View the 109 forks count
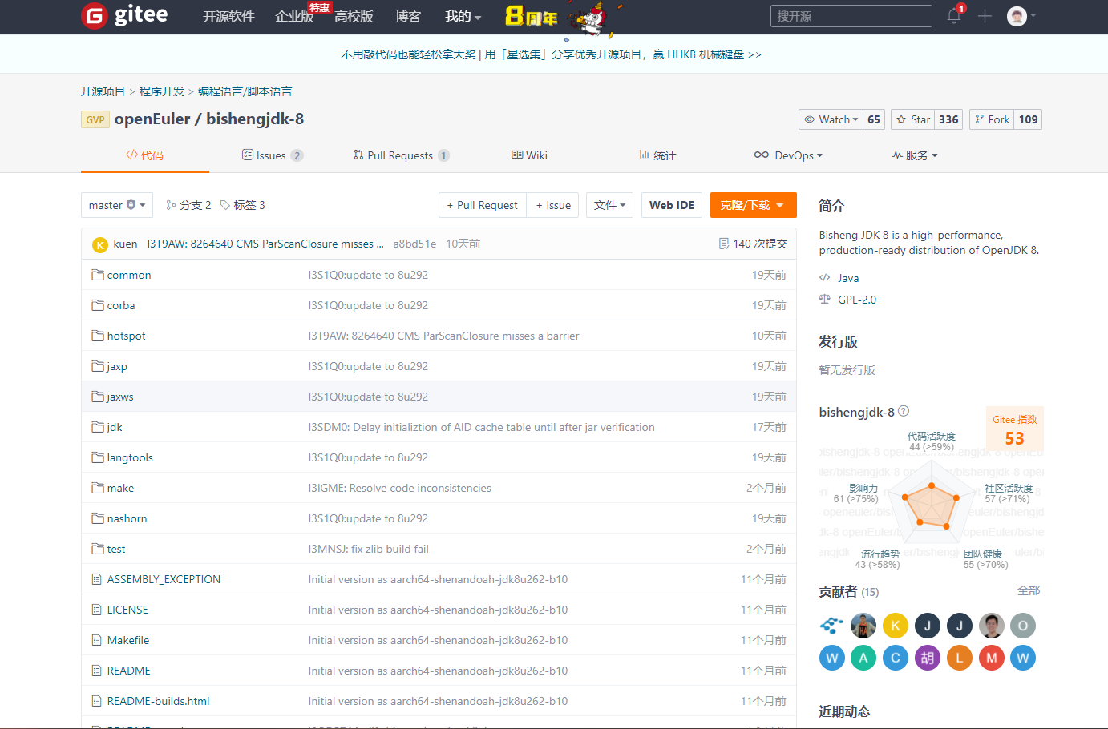This screenshot has height=729, width=1108. (x=1028, y=119)
